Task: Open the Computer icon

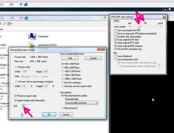Action: click(x=33, y=36)
